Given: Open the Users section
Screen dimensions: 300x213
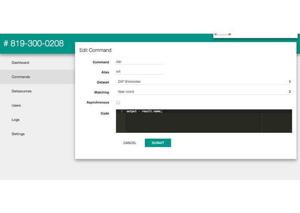Looking at the screenshot, I should (x=16, y=106).
